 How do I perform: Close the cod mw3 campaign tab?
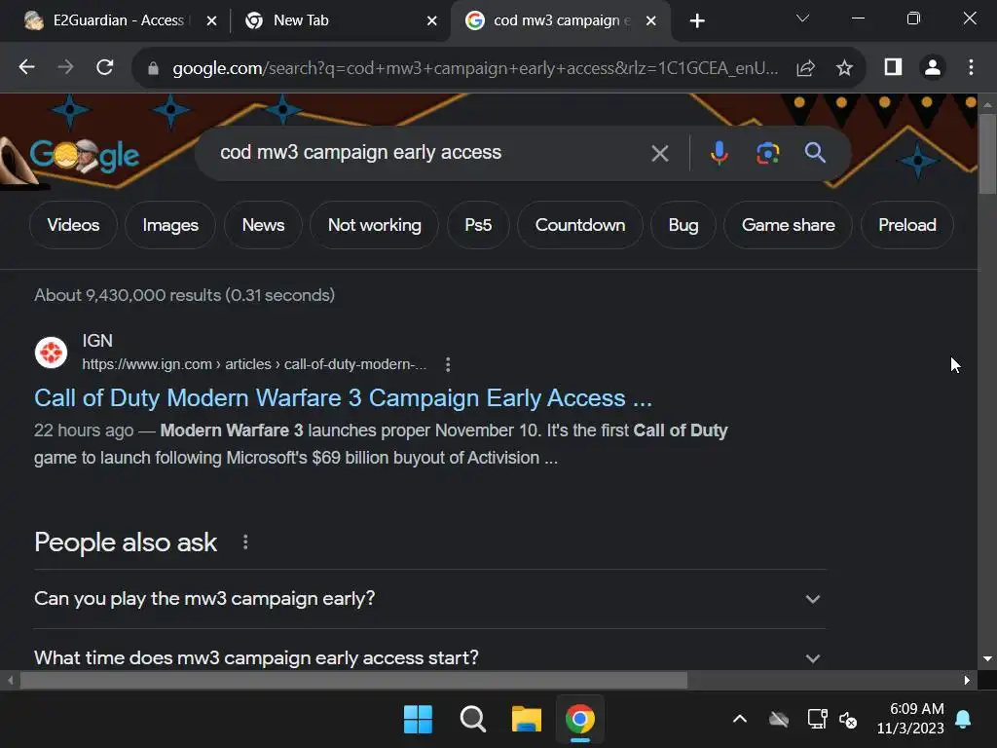651,21
